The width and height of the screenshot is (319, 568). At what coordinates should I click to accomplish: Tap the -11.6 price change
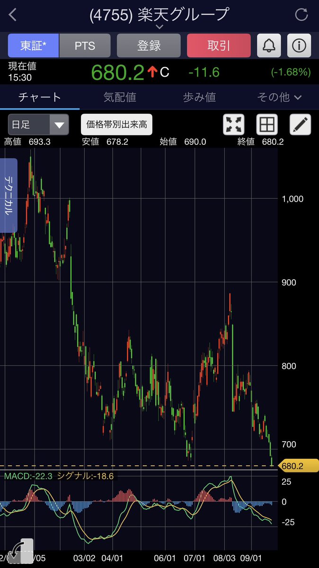[x=204, y=72]
